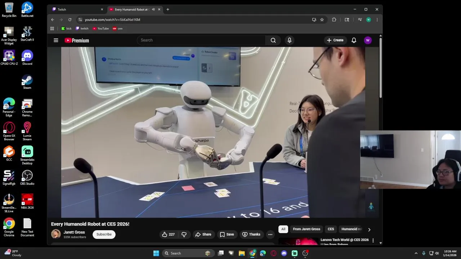
Task: Open Chrome extensions puzzle icon
Action: pos(334,20)
